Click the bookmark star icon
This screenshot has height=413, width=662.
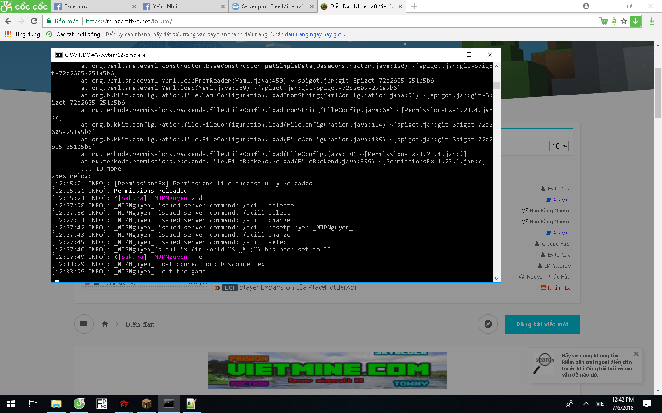[x=624, y=21]
